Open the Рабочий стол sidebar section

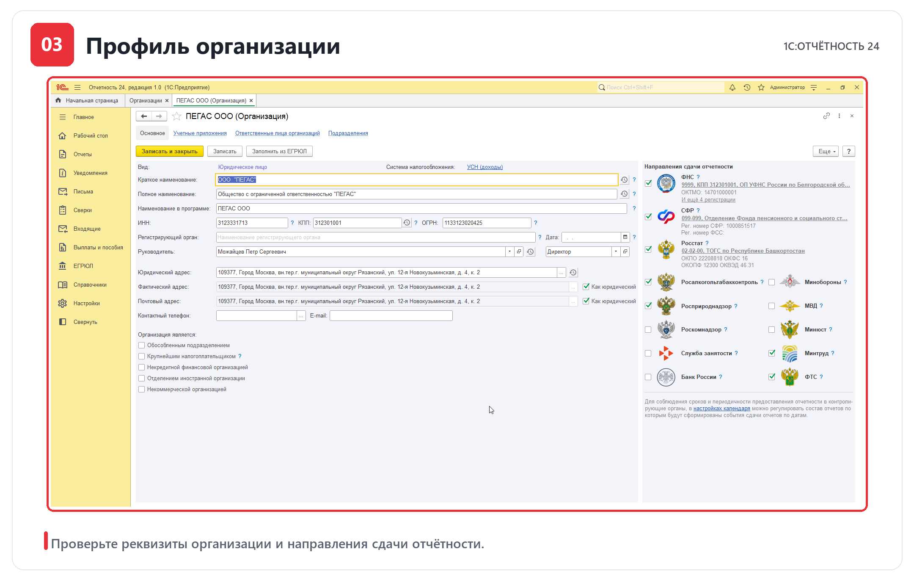point(91,136)
